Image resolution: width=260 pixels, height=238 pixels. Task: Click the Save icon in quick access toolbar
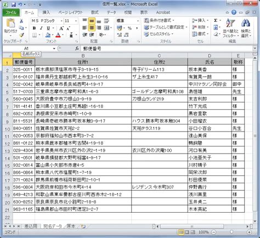click(x=13, y=4)
